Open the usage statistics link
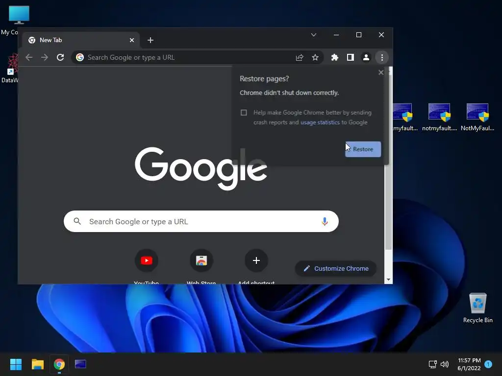 pos(320,122)
